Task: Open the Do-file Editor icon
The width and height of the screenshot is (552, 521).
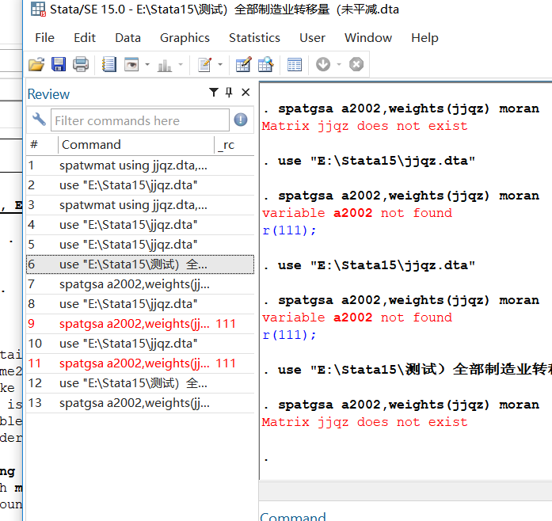Action: point(205,65)
